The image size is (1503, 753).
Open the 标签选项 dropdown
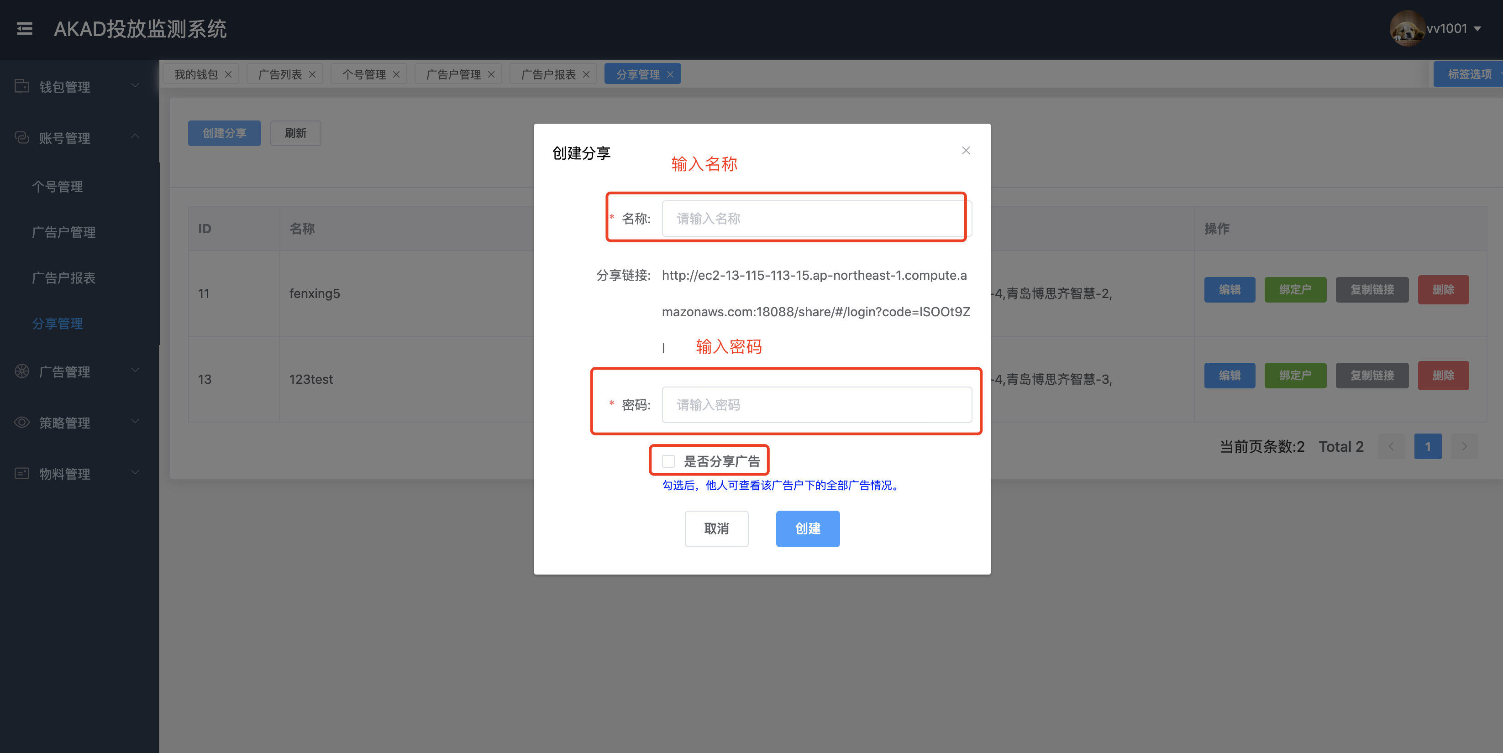[1469, 74]
